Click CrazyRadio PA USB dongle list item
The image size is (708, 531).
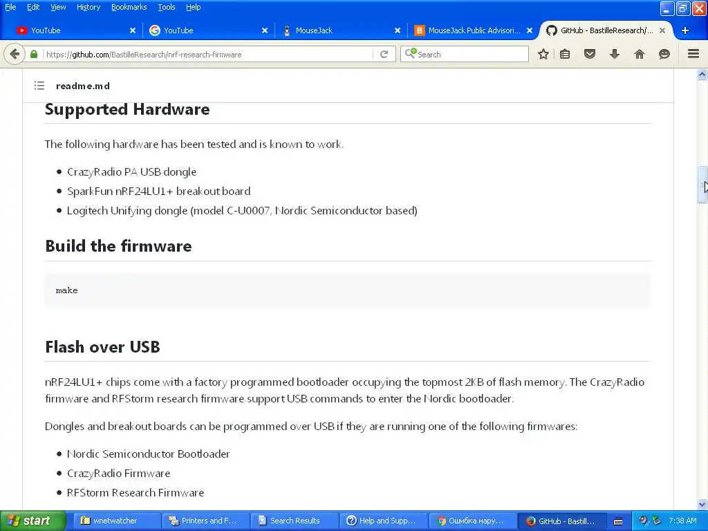[x=131, y=171]
